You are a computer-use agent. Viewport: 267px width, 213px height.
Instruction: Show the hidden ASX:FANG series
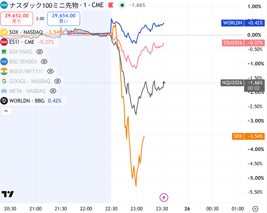40,52
